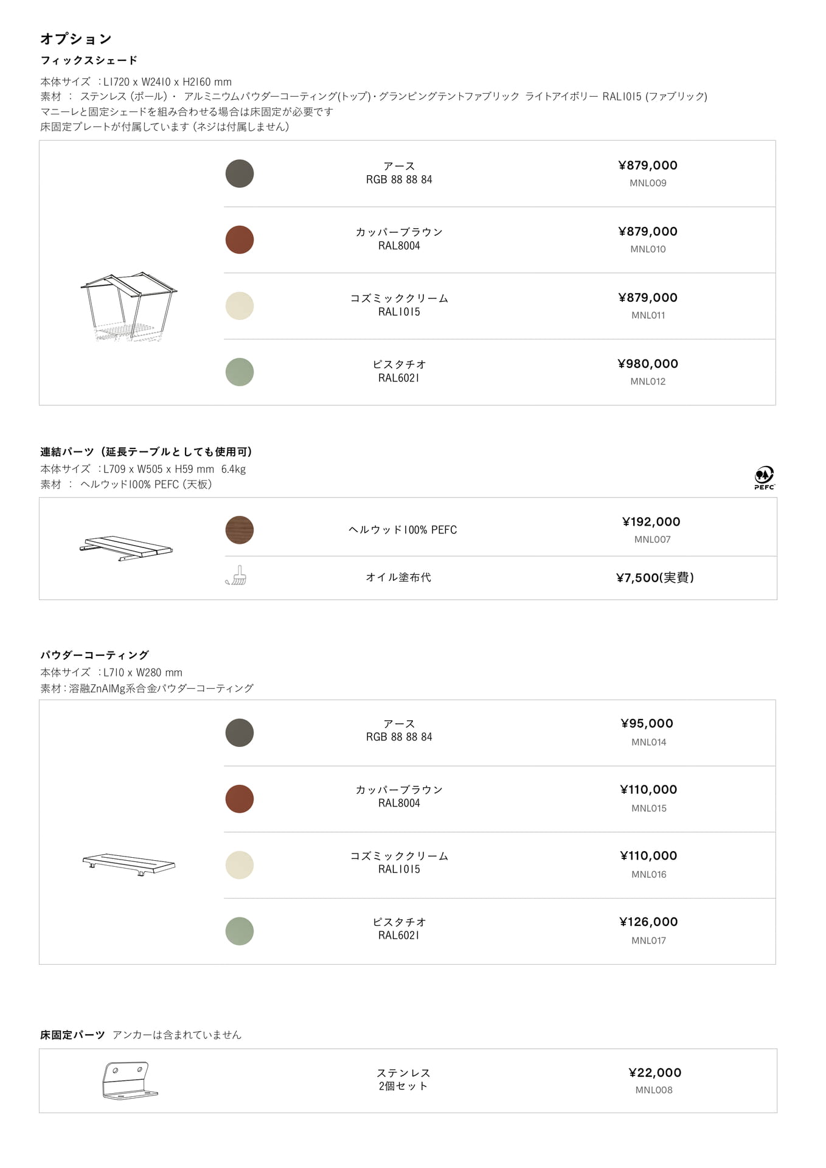Click the connecting parts table illustration

point(126,548)
